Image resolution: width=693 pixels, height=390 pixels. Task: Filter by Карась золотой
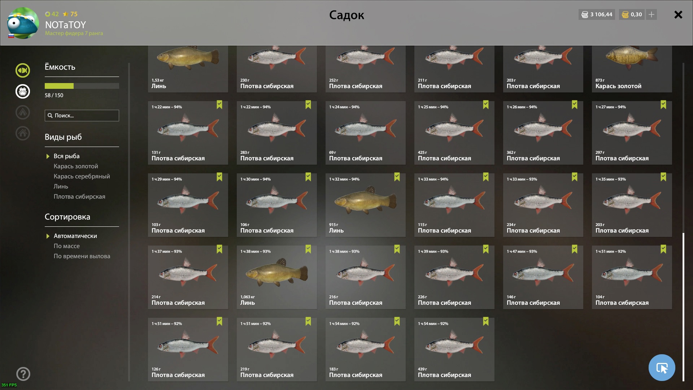76,166
